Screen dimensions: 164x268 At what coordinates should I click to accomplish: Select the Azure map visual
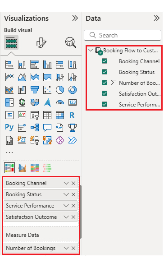pos(47,102)
